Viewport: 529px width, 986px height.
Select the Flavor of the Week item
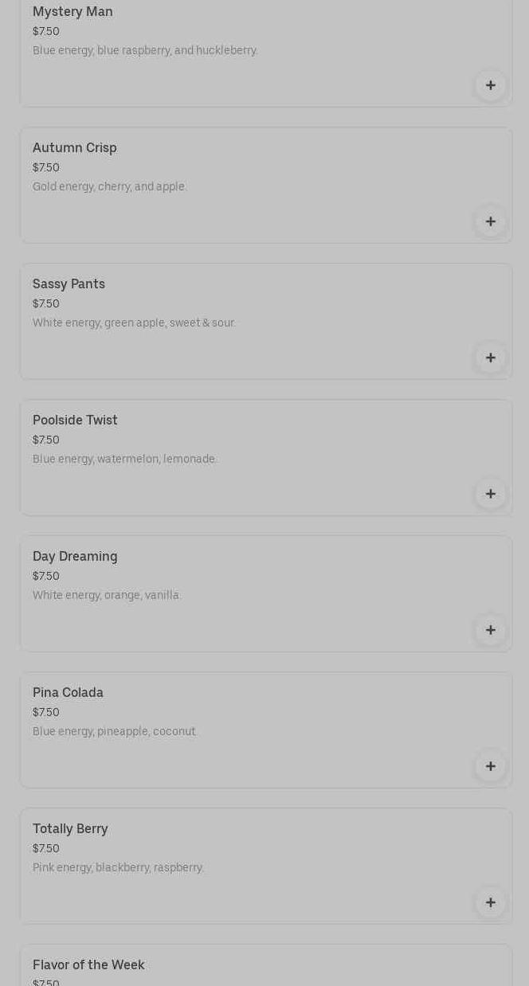88,965
